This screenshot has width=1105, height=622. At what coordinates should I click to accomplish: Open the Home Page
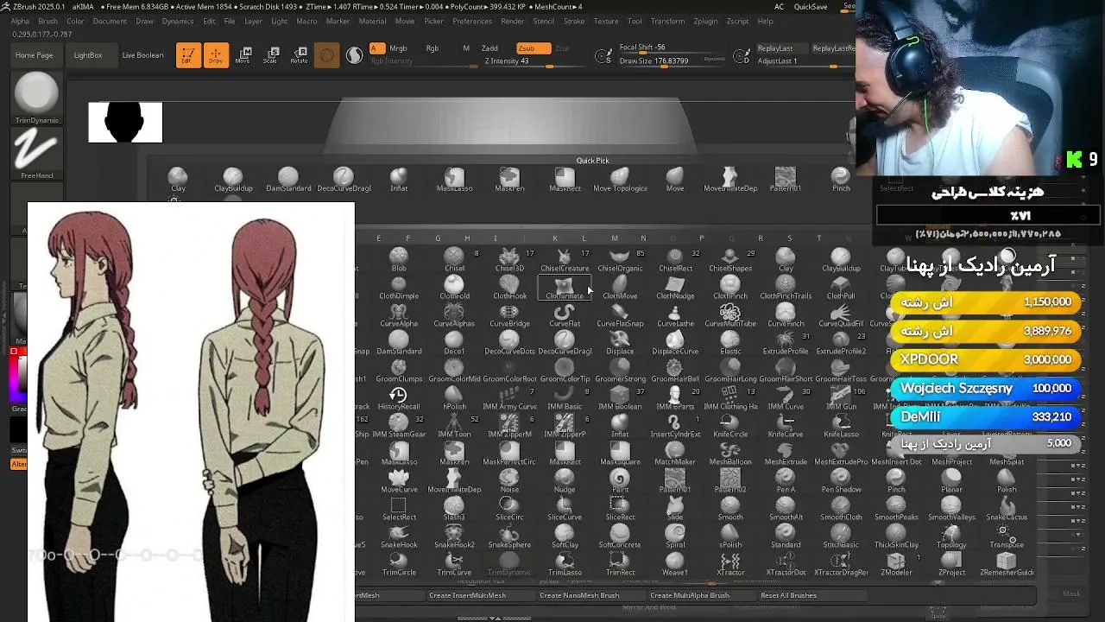coord(34,55)
